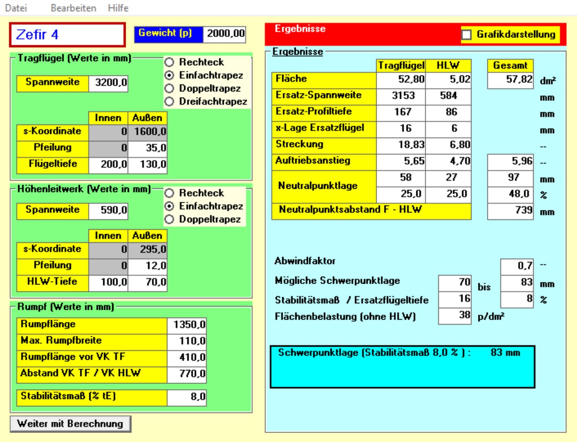Click the Zefir 4 model name field
Image resolution: width=577 pixels, height=442 pixels.
(x=68, y=35)
